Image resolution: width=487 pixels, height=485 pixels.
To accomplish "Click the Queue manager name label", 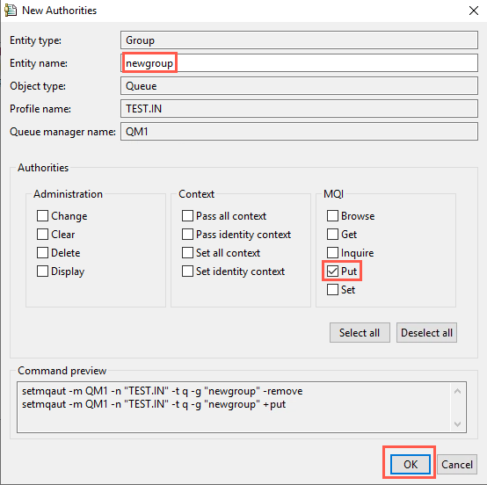I will click(x=62, y=132).
